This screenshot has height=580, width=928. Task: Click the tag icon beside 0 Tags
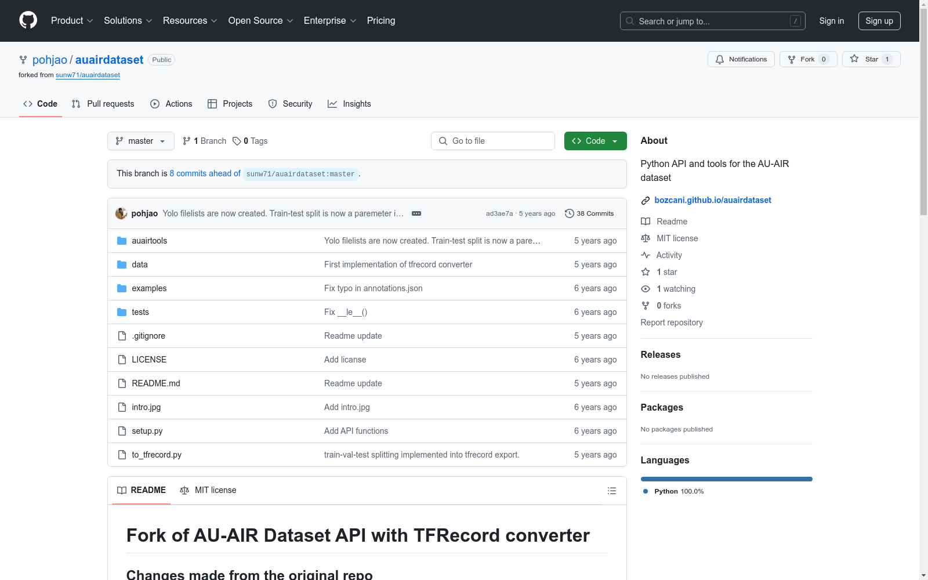tap(237, 141)
